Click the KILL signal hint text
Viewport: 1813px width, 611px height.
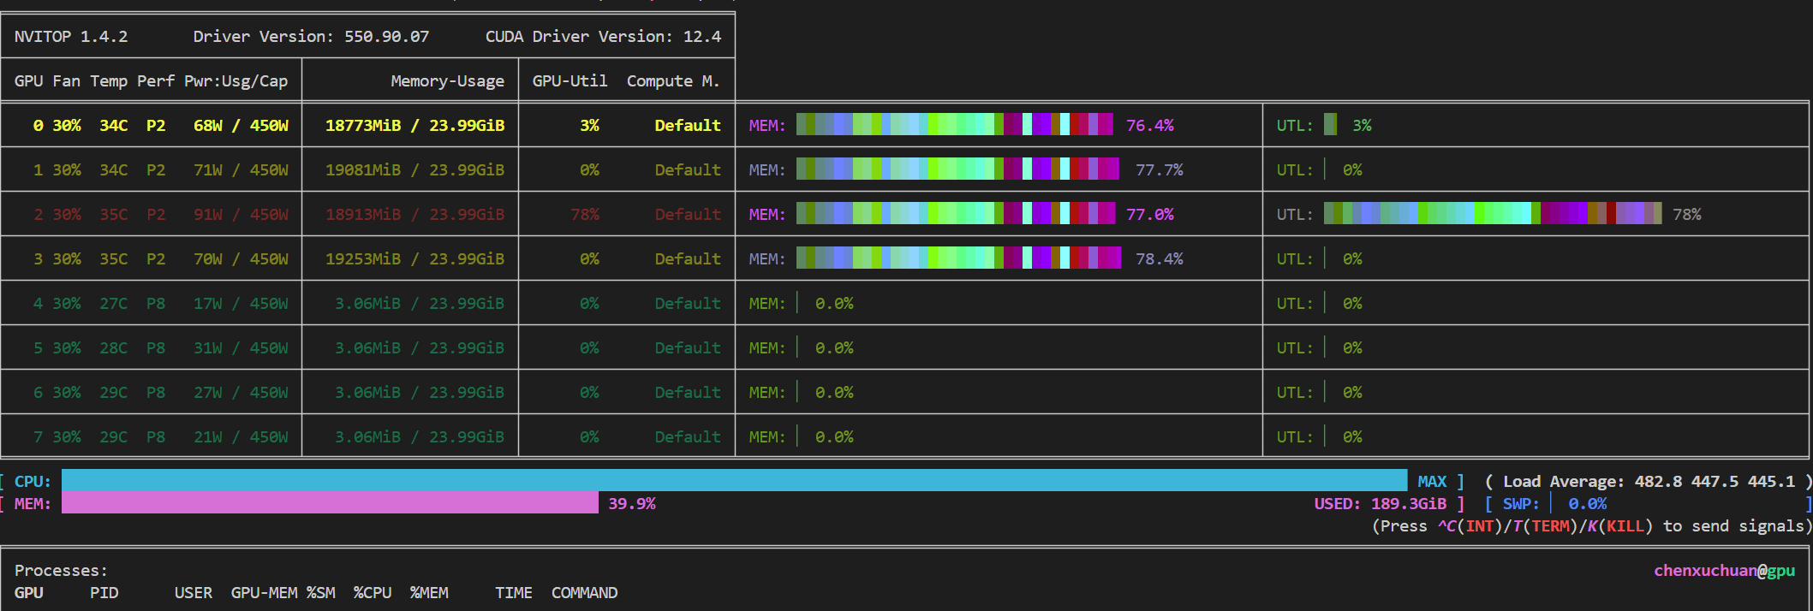point(1625,526)
